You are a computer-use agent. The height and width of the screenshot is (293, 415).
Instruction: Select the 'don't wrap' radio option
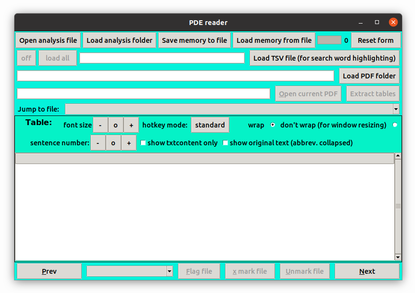(395, 125)
